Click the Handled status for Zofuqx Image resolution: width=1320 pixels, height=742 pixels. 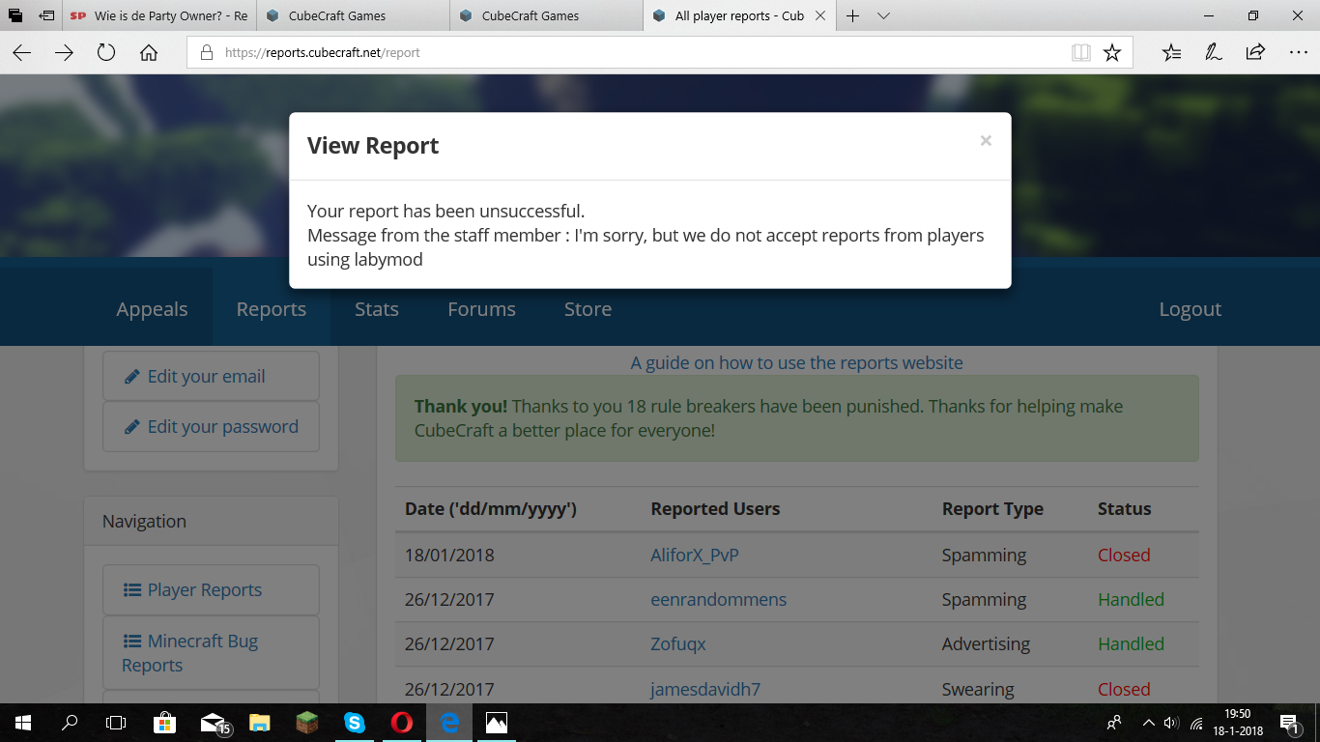pos(1131,644)
